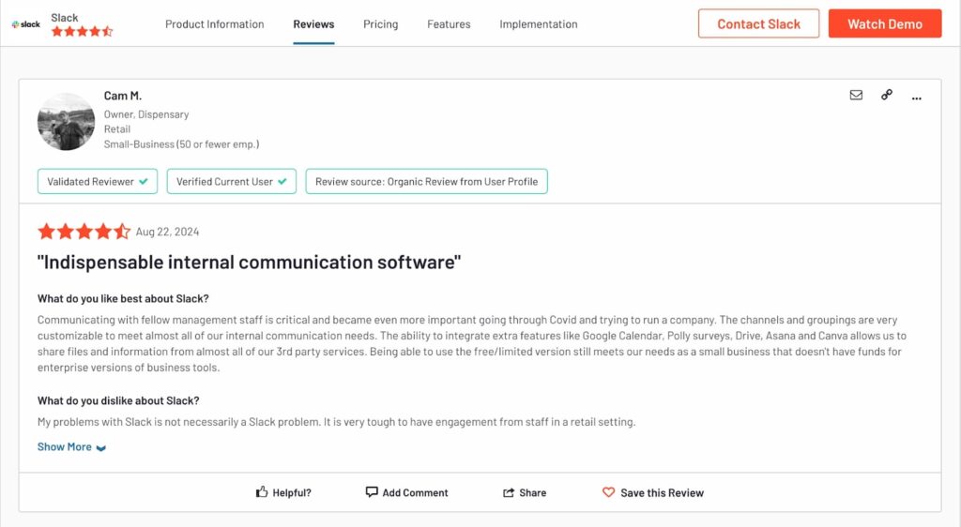This screenshot has width=961, height=527.
Task: Open the review title "Indispensable internal communication software"
Action: tap(249, 262)
